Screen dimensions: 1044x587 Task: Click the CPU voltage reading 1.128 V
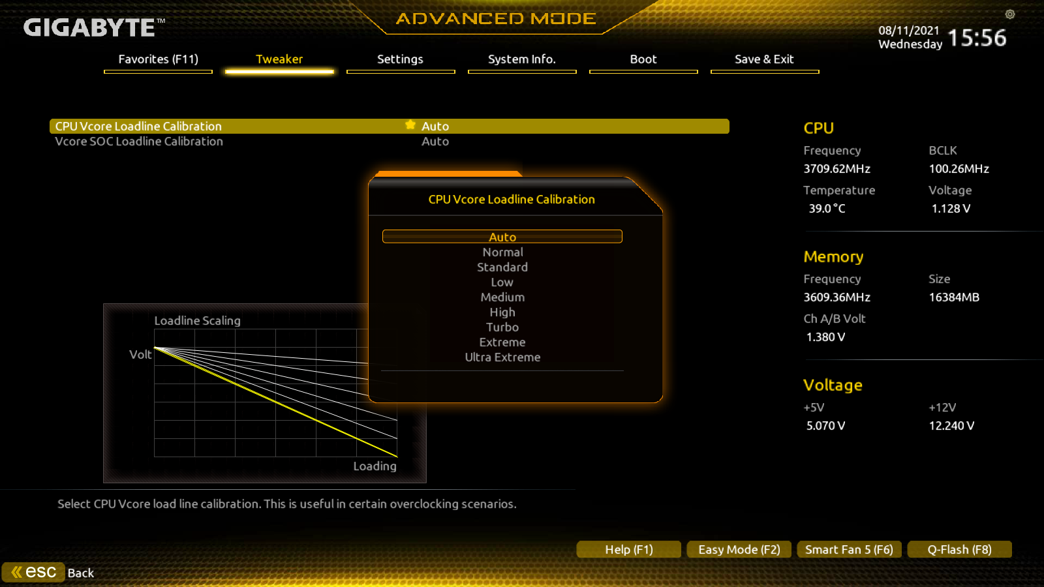tap(951, 209)
